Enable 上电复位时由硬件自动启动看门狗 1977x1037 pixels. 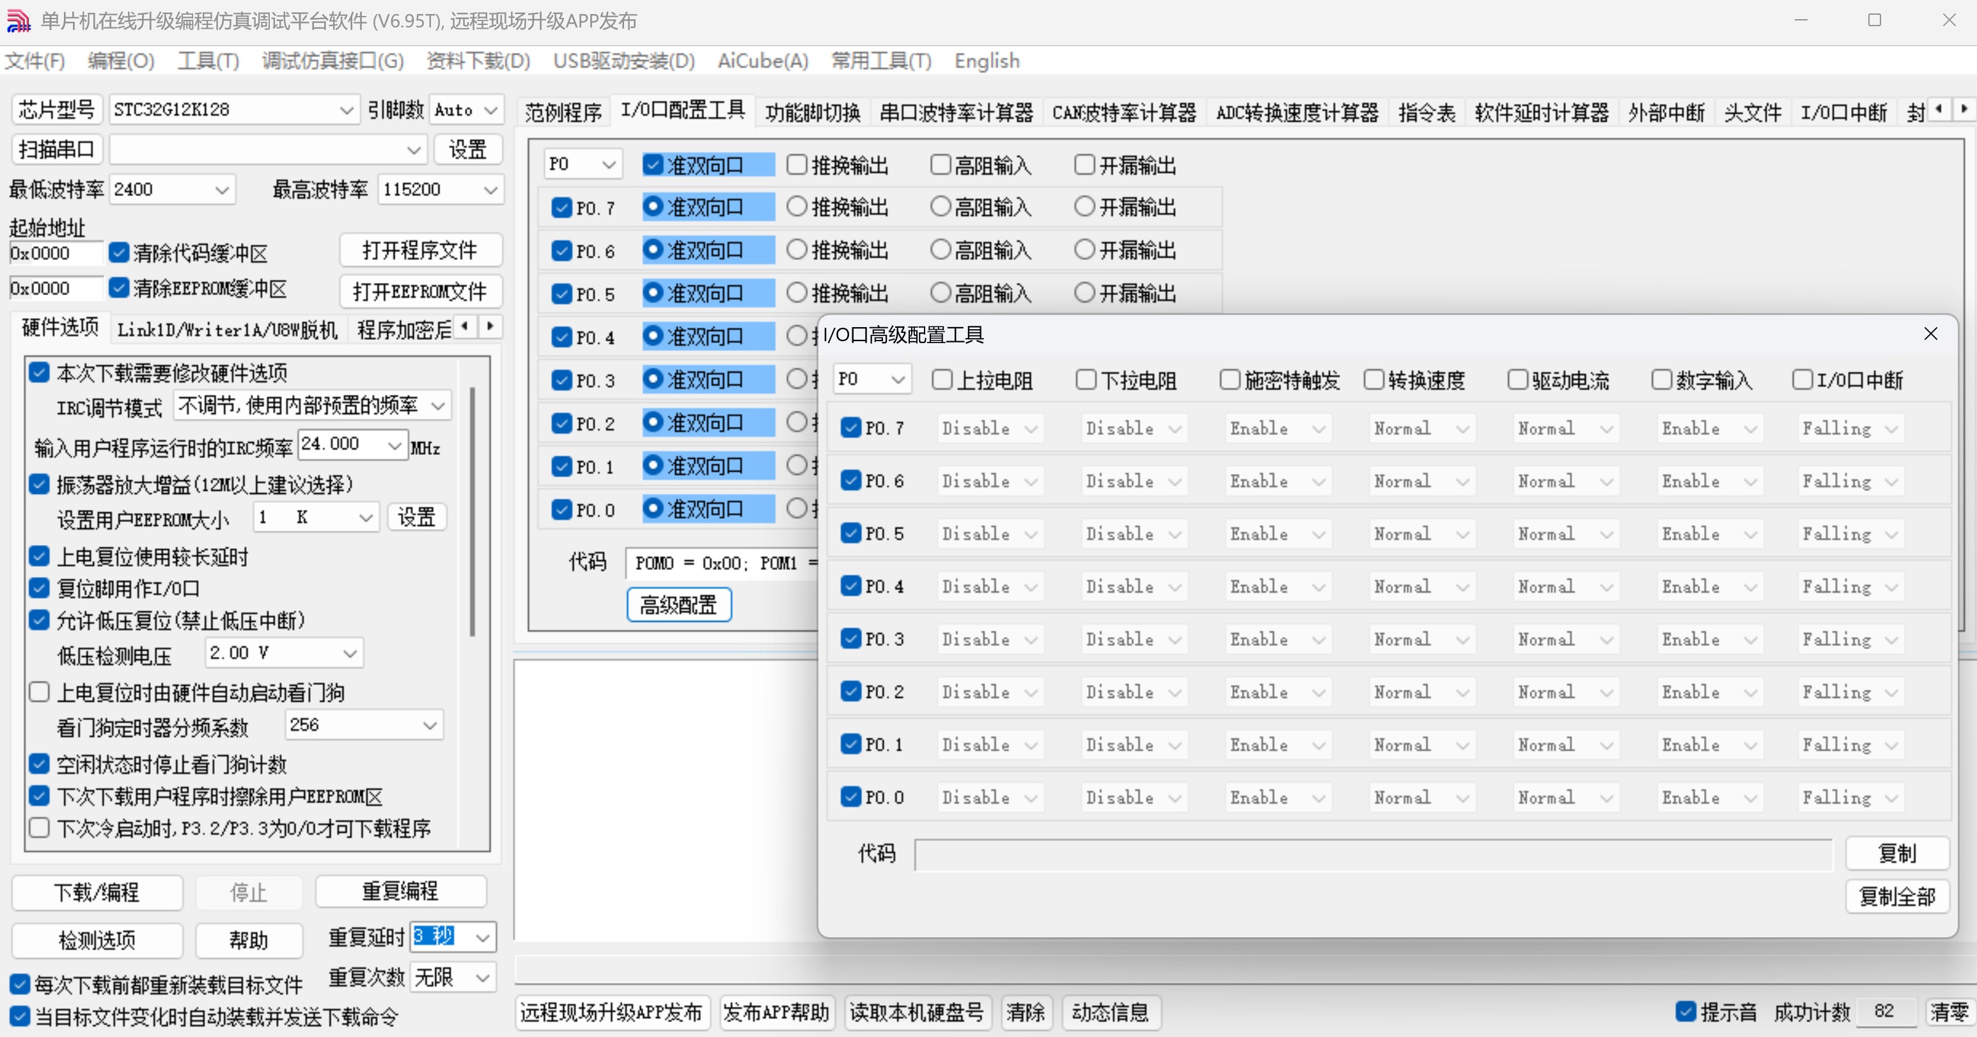pyautogui.click(x=39, y=692)
